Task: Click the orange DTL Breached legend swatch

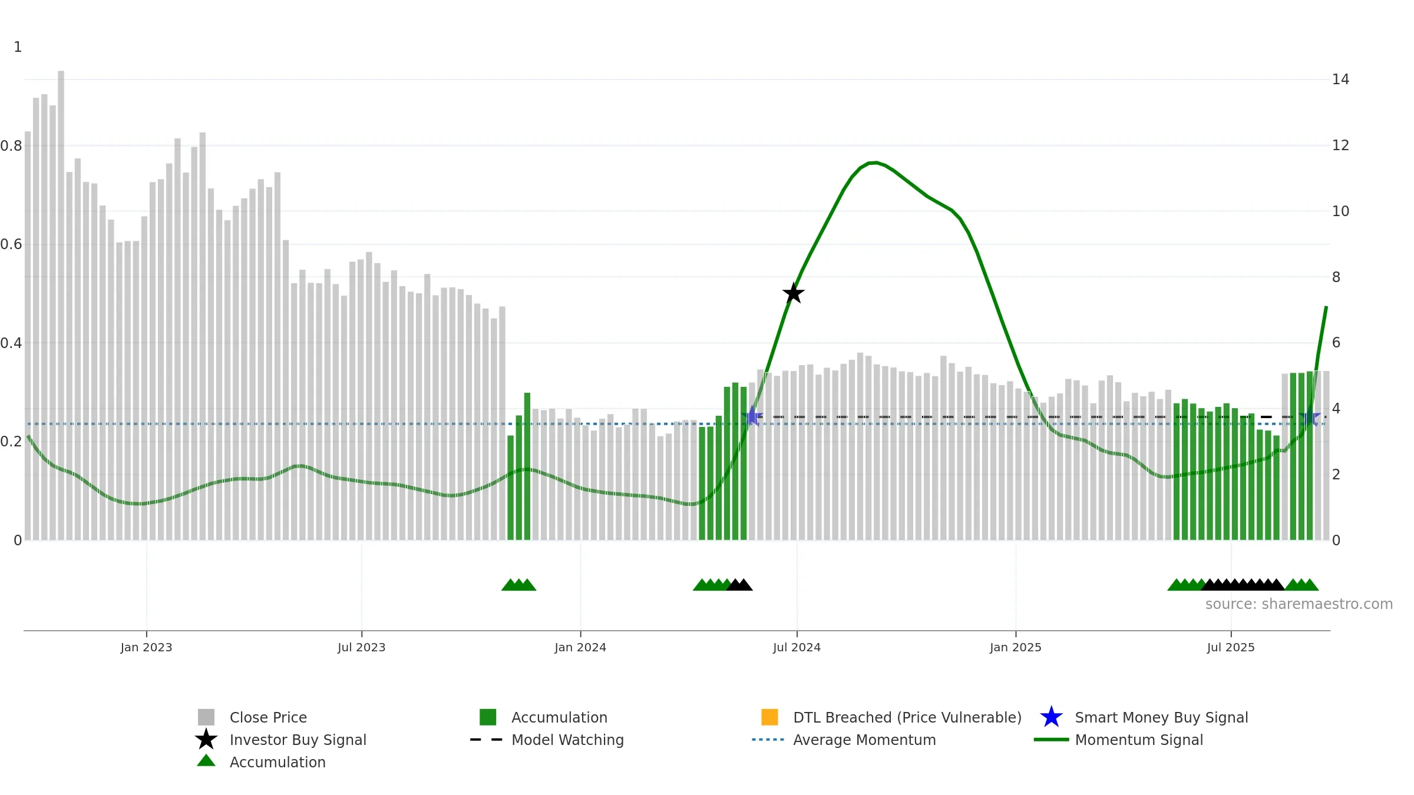Action: (x=769, y=717)
